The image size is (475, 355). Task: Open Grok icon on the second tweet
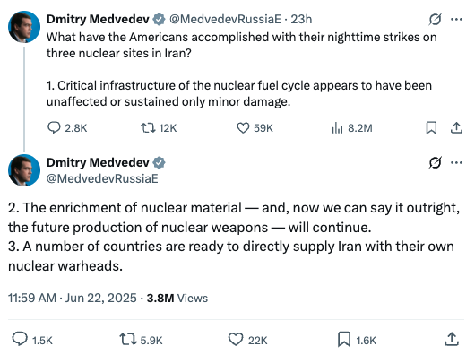(435, 162)
